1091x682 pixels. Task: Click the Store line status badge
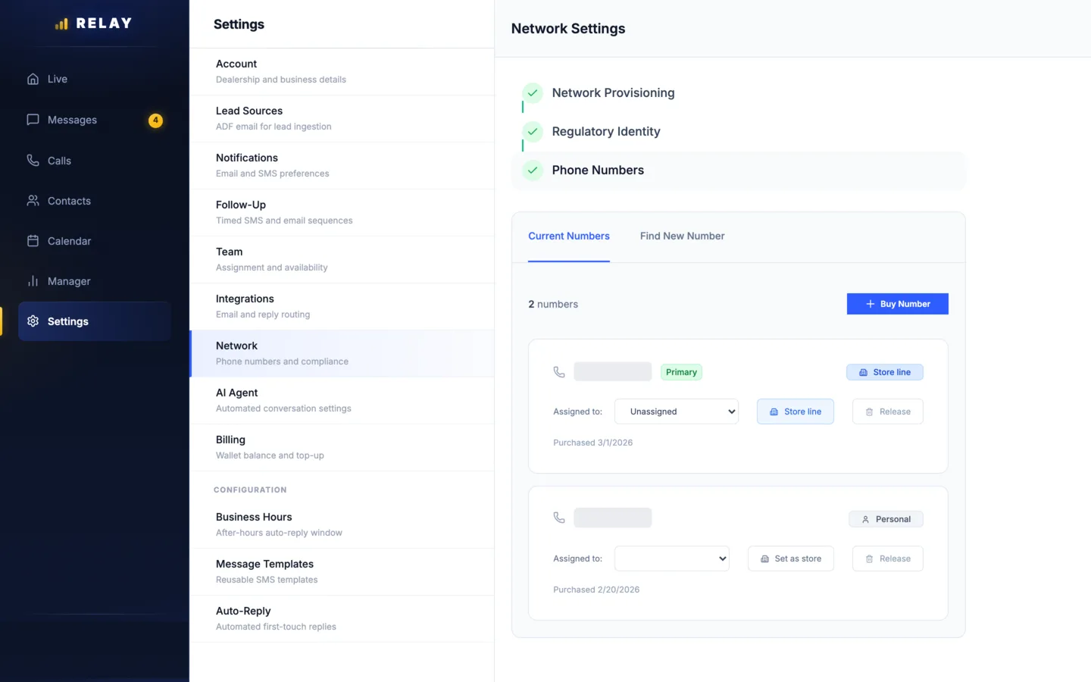click(x=885, y=372)
